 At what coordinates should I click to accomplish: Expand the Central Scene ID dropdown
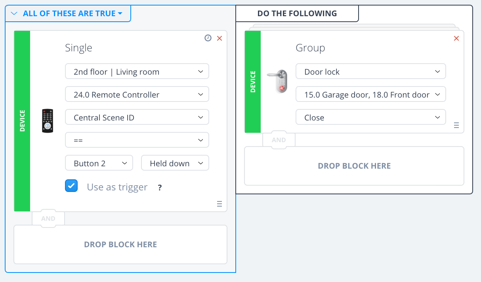pyautogui.click(x=137, y=117)
